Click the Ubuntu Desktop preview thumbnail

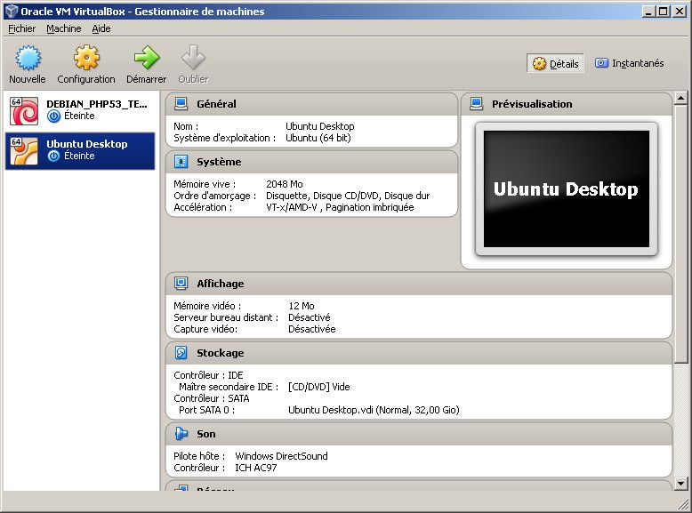tap(567, 188)
